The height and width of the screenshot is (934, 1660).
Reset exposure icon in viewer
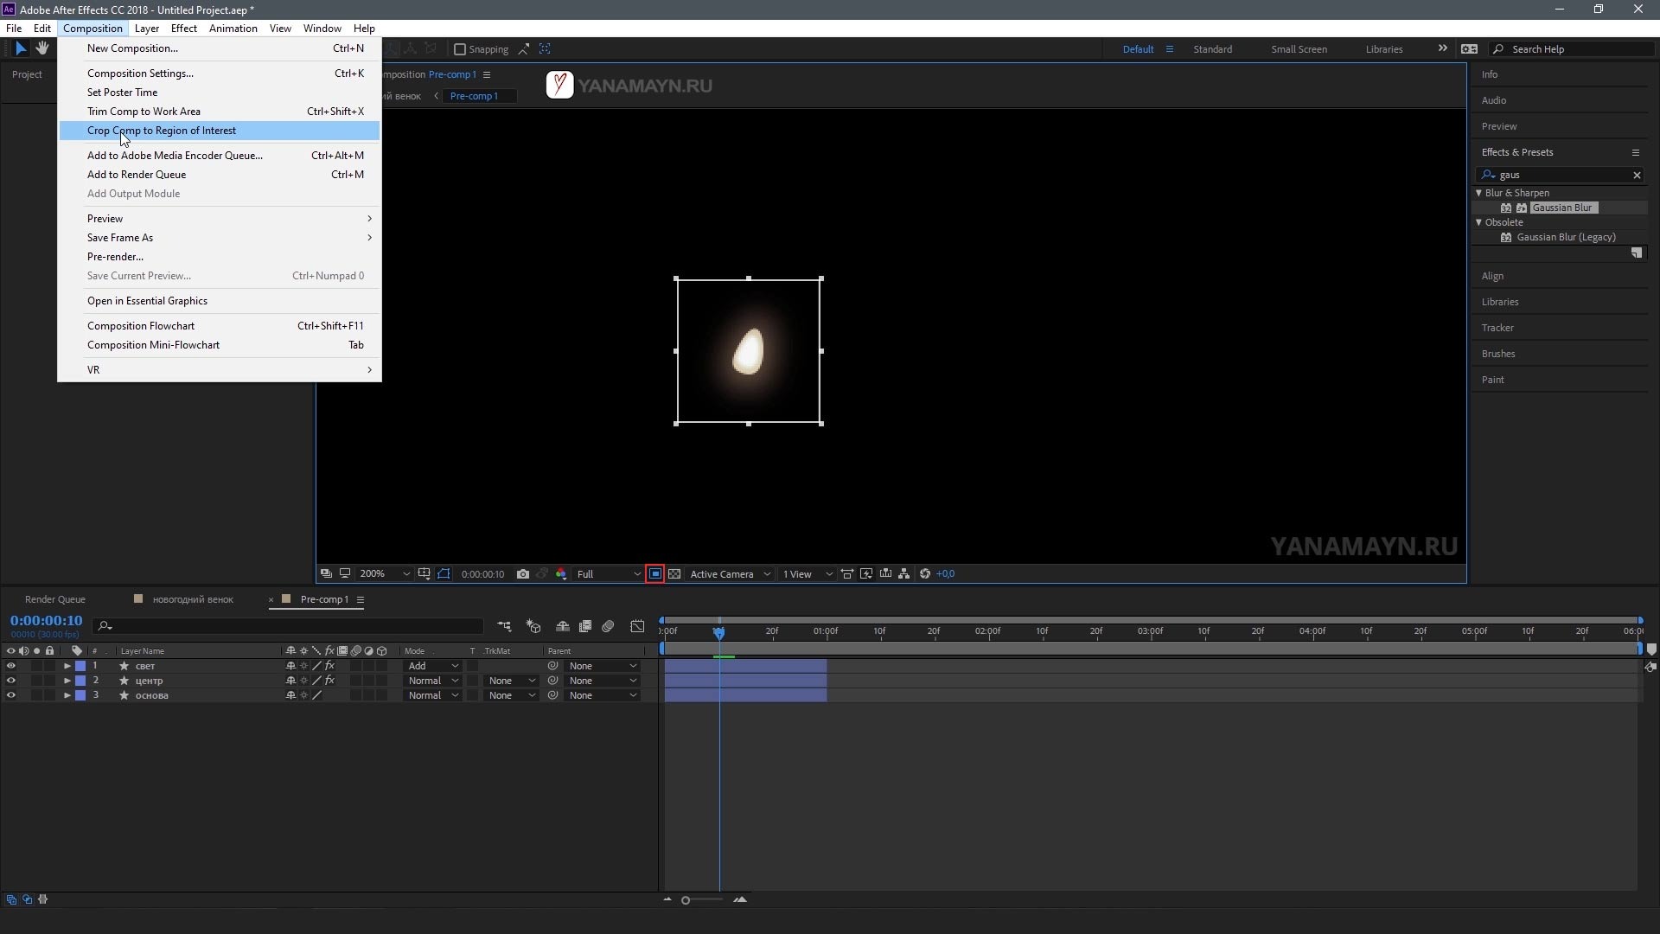tap(925, 574)
